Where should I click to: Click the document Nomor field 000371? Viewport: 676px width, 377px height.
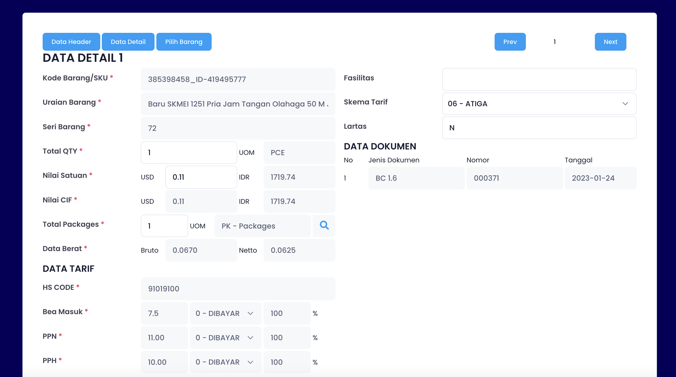[514, 178]
